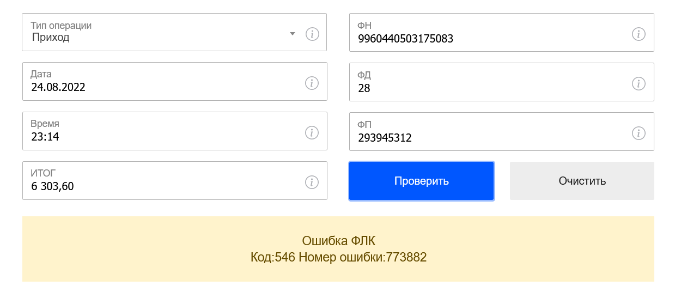Screen dimensions: 675x292
Task: Open info hint for Время field
Action: pyautogui.click(x=312, y=132)
